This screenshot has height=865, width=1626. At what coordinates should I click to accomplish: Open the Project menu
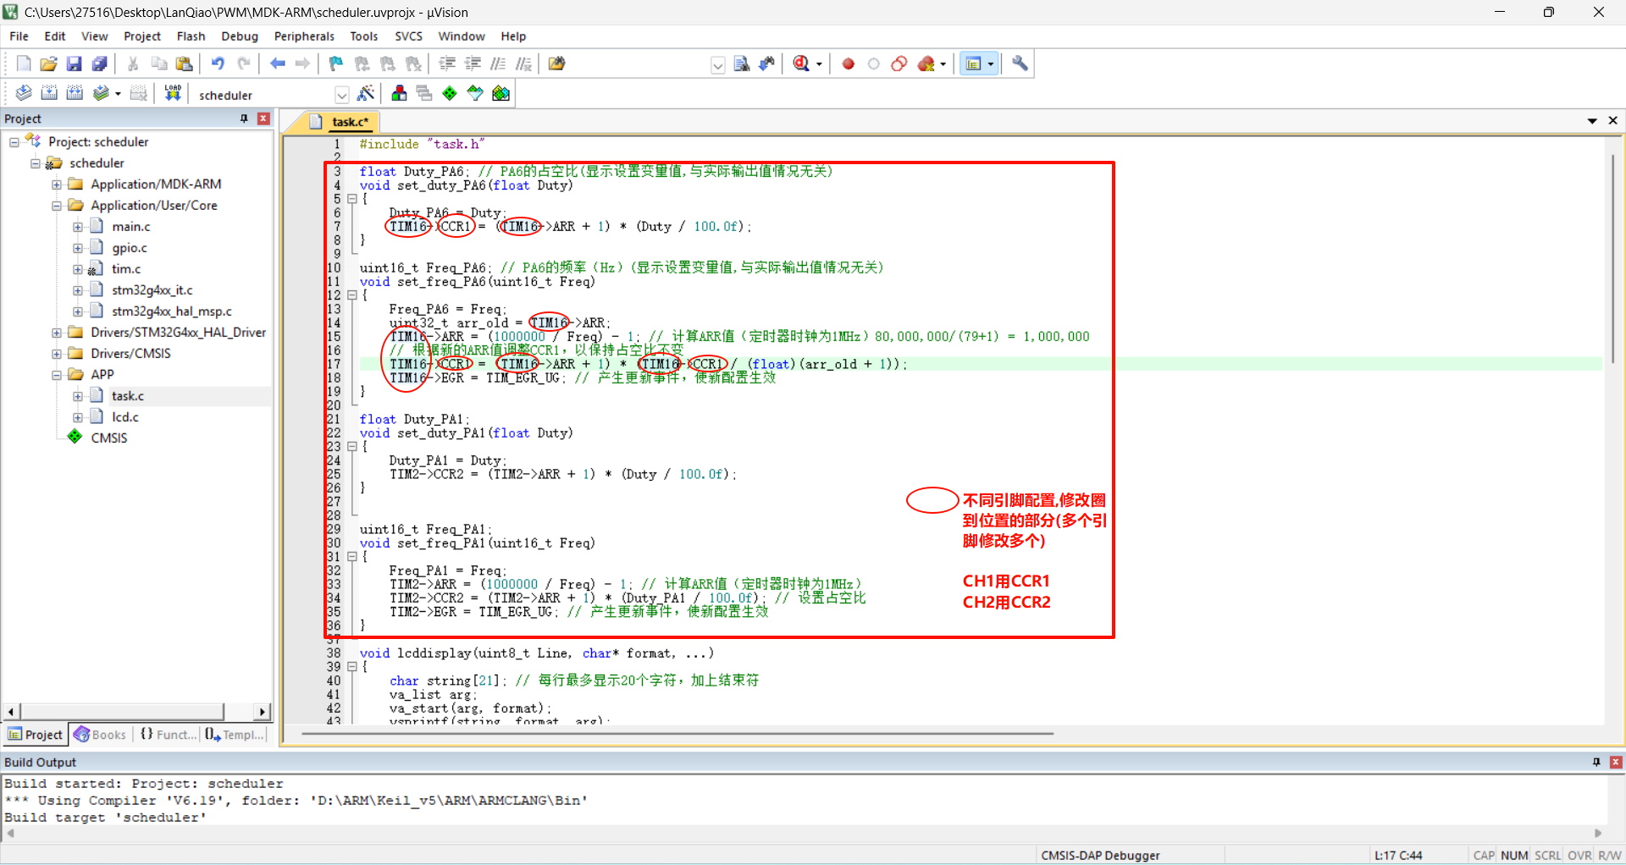(x=142, y=36)
